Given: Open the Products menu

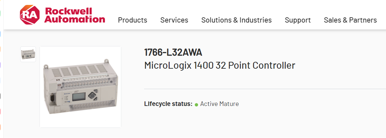Looking at the screenshot, I should 132,20.
